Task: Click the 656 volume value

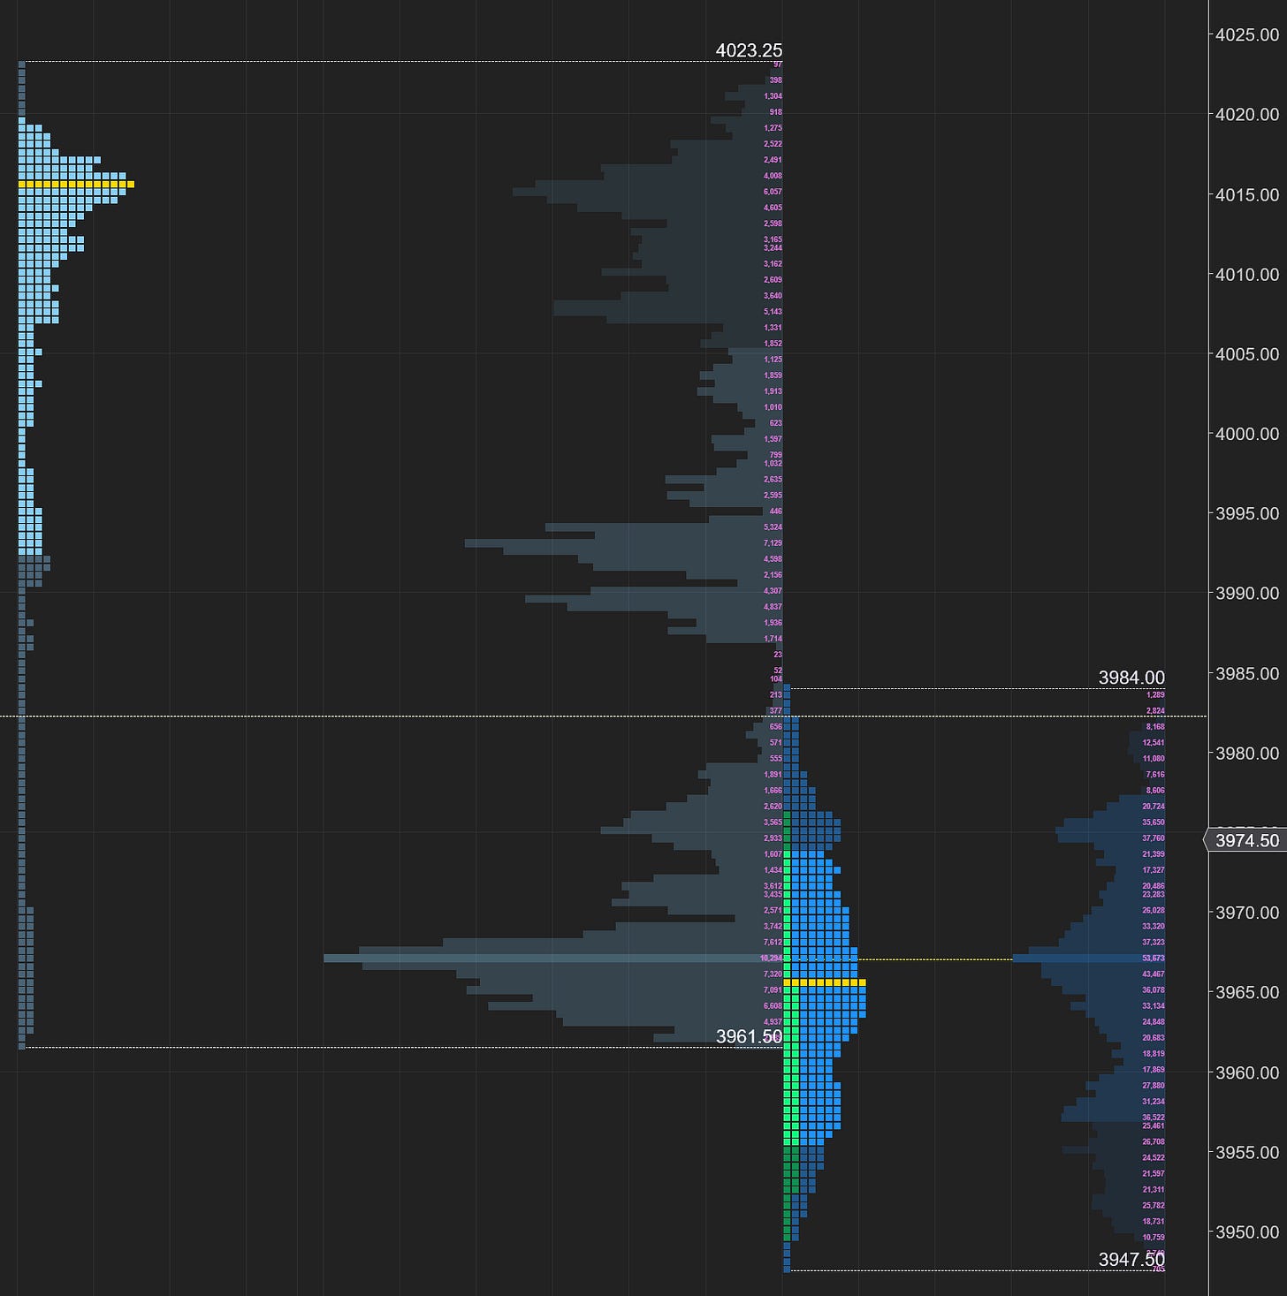Action: point(776,727)
